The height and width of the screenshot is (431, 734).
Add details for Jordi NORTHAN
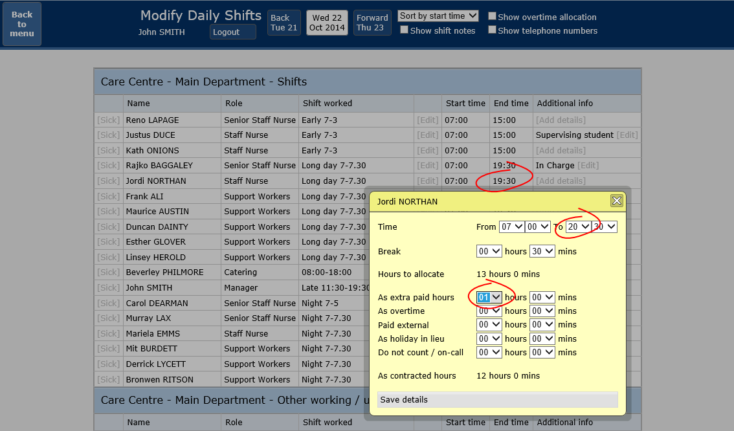561,181
